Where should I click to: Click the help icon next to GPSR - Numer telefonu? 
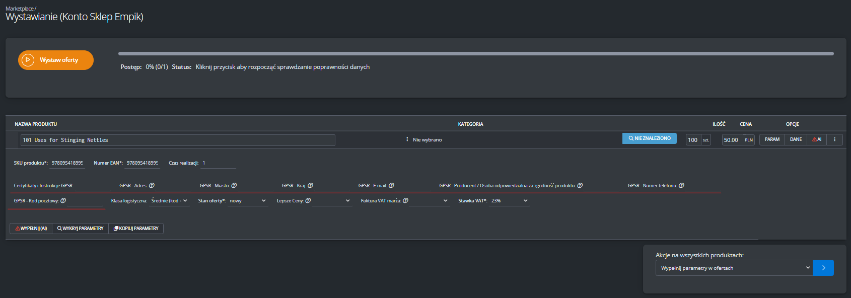(681, 186)
